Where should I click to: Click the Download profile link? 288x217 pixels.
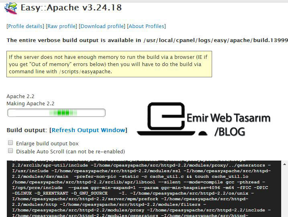(102, 26)
